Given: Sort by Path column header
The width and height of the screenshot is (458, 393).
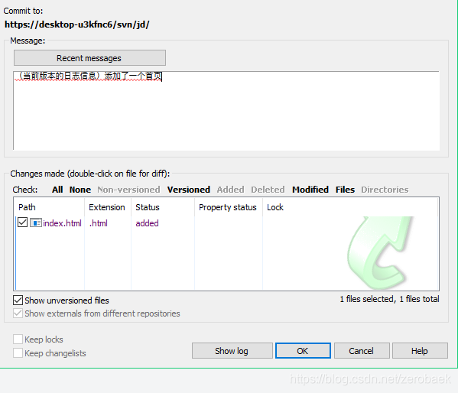Looking at the screenshot, I should (x=49, y=207).
